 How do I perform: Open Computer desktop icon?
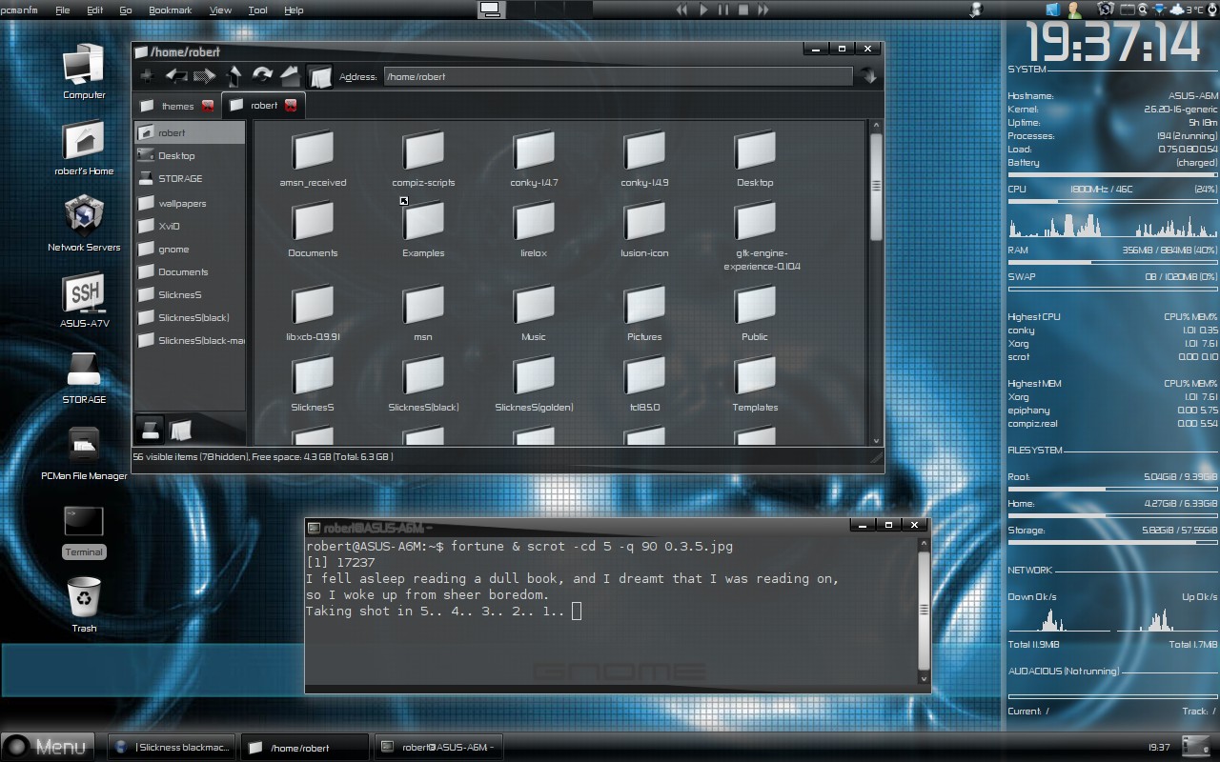point(84,71)
